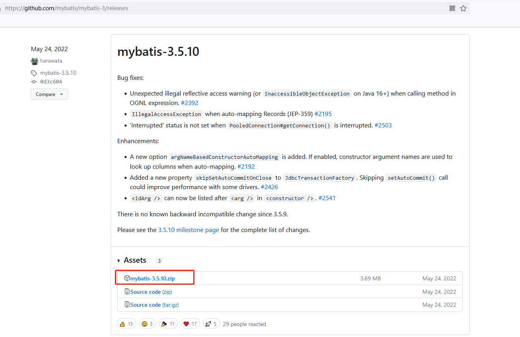
Task: Click the file icon beside Source code (tar.gz)
Action: coord(127,304)
